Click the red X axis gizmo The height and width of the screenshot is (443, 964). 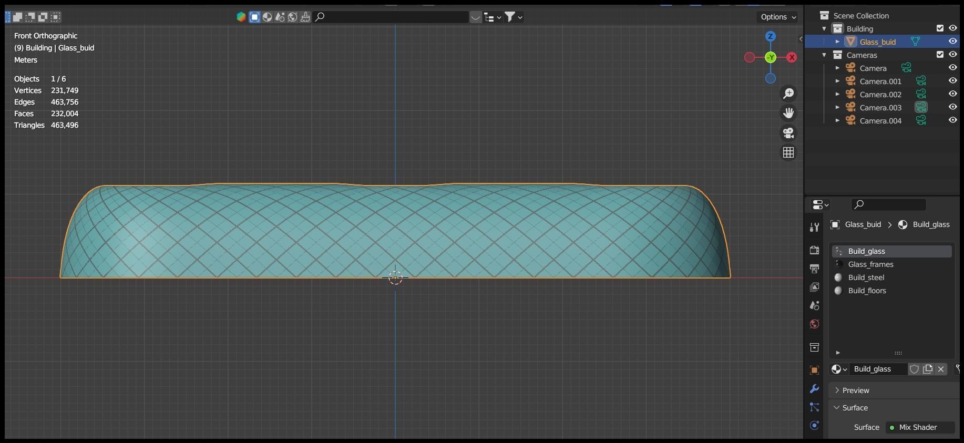[x=792, y=57]
